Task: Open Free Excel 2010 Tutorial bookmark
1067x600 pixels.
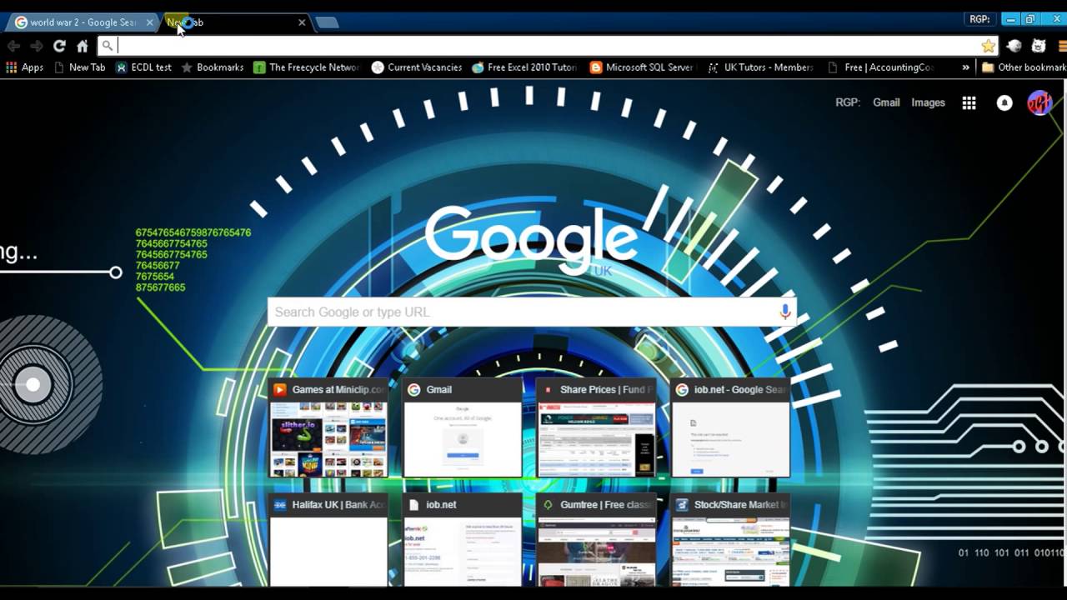Action: click(524, 67)
